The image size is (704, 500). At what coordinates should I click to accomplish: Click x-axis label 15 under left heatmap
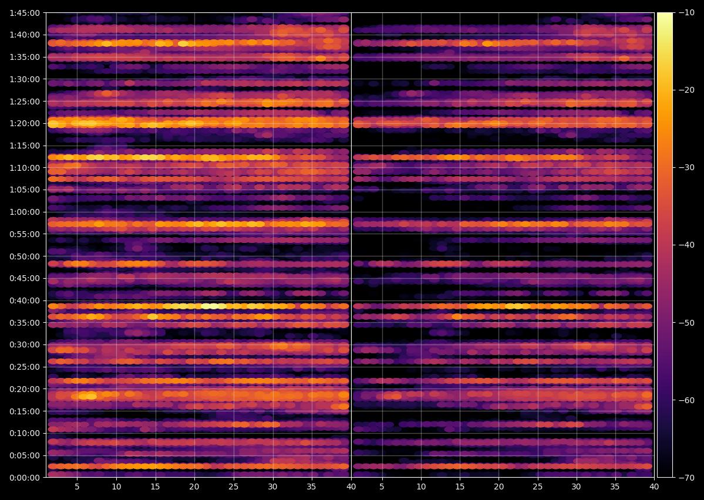[156, 487]
